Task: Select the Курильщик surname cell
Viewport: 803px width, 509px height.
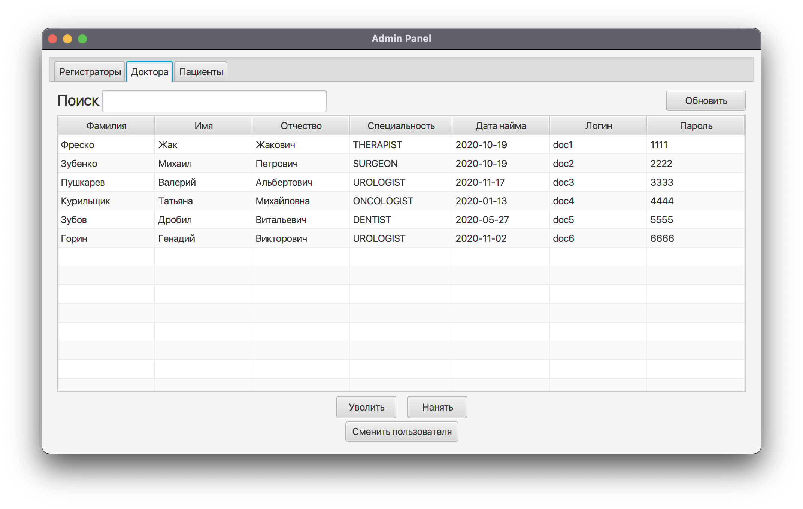Action: (106, 201)
